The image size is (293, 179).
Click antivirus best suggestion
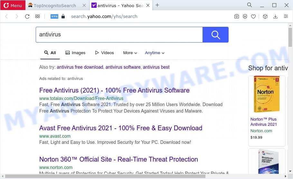(156, 67)
